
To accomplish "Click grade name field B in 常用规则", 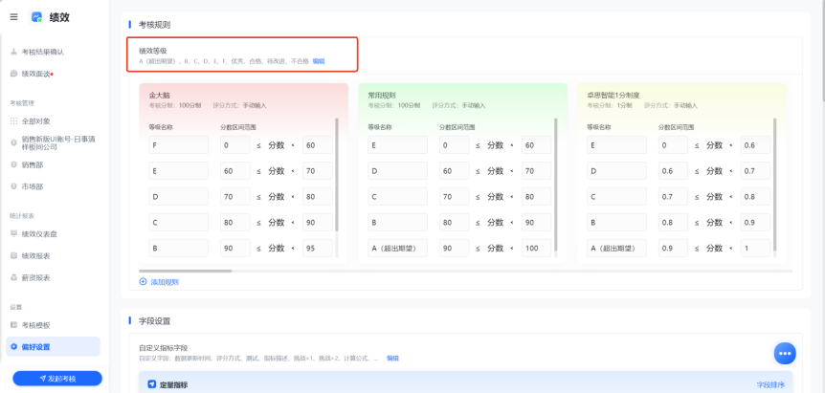I will pos(398,222).
